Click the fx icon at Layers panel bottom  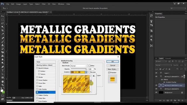(x=164, y=101)
